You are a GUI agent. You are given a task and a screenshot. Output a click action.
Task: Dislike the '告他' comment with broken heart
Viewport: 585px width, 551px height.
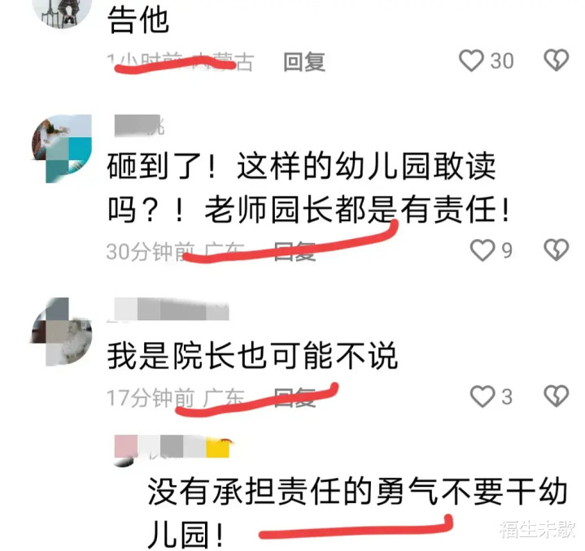[x=557, y=60]
